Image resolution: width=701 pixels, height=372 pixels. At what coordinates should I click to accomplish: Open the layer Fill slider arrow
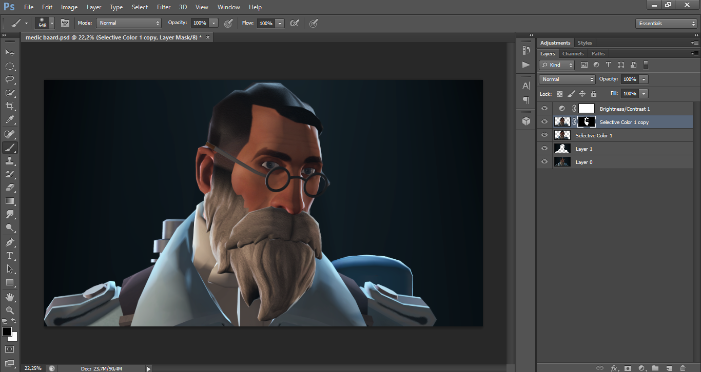pos(644,94)
